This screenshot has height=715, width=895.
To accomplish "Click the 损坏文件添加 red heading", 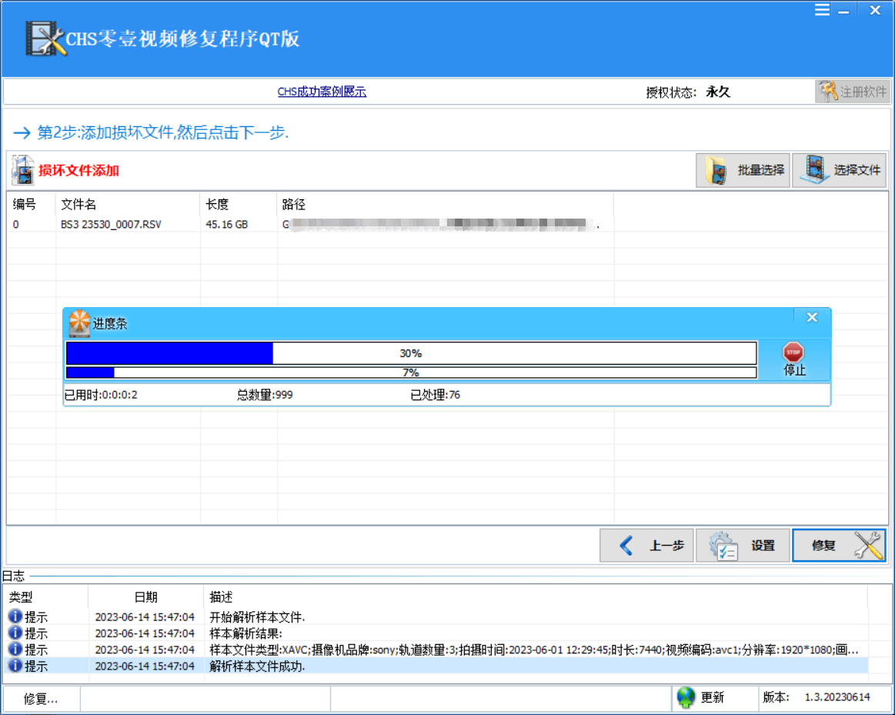I will (78, 171).
